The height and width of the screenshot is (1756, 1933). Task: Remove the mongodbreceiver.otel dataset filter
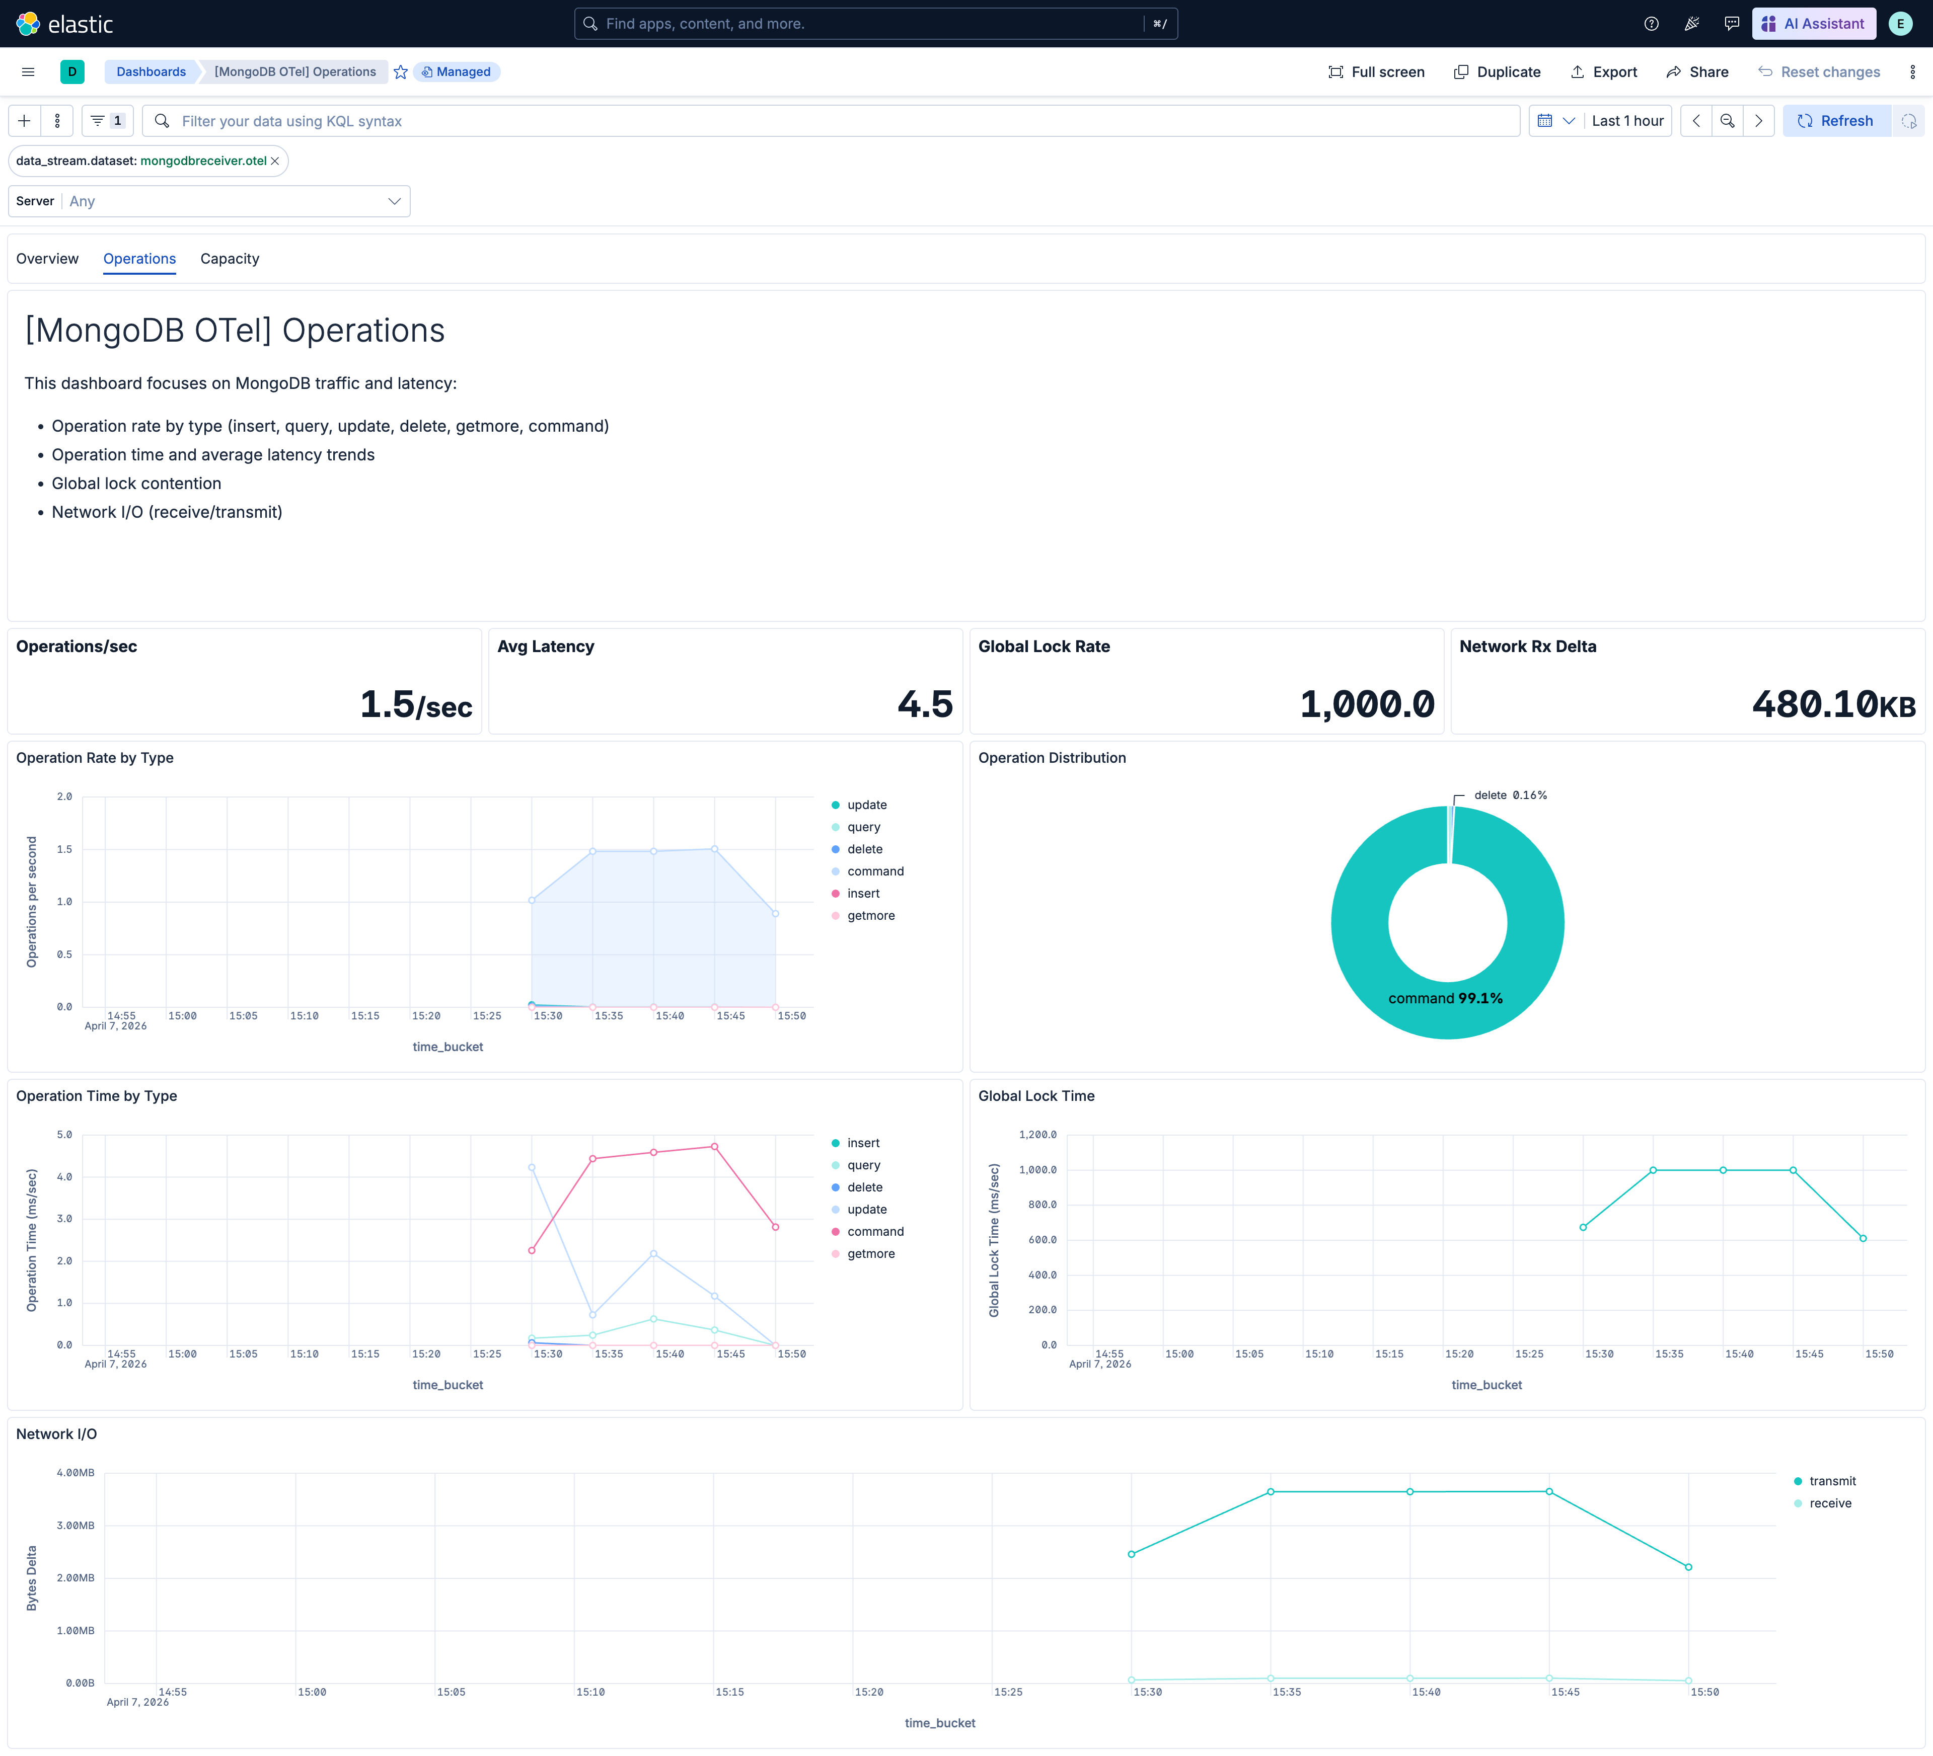click(275, 161)
